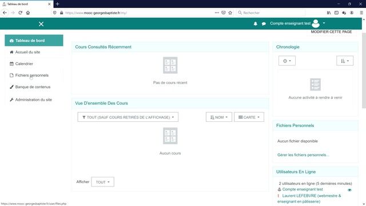Viewport: 366px width, 206px height.
Task: Click the dashboard icon beside Tableau de bord
Action: point(11,41)
